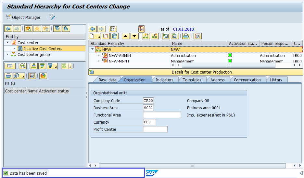Open the hit list graphic chart icon
This screenshot has width=304, height=178.
43,76
